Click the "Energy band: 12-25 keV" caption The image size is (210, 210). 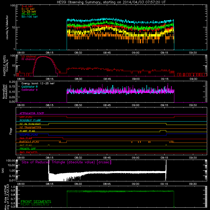coord(38,83)
